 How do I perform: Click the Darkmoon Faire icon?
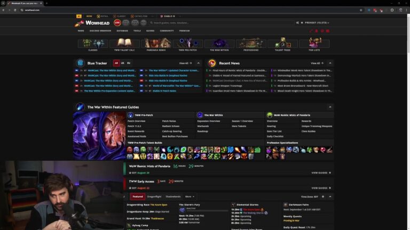coord(286,204)
